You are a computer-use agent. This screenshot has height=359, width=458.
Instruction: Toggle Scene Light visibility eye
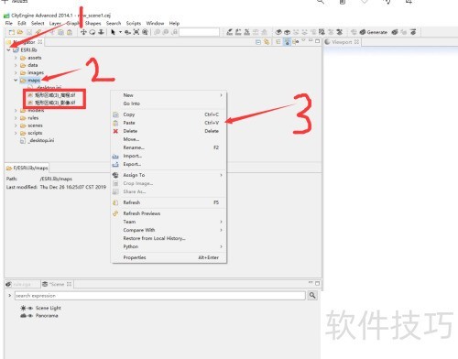point(30,308)
